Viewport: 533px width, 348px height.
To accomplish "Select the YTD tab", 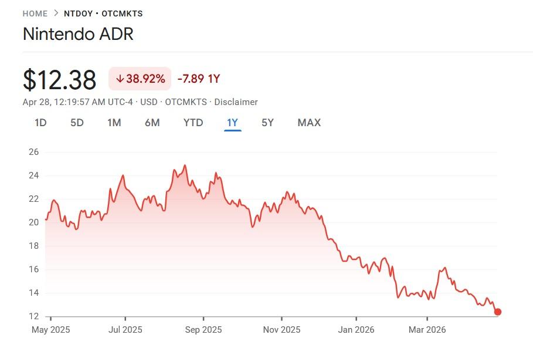I will coord(193,123).
